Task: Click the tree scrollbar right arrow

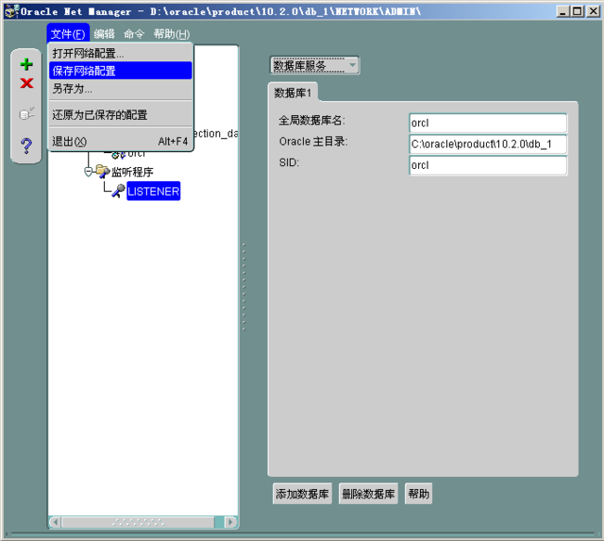Action: 230,522
